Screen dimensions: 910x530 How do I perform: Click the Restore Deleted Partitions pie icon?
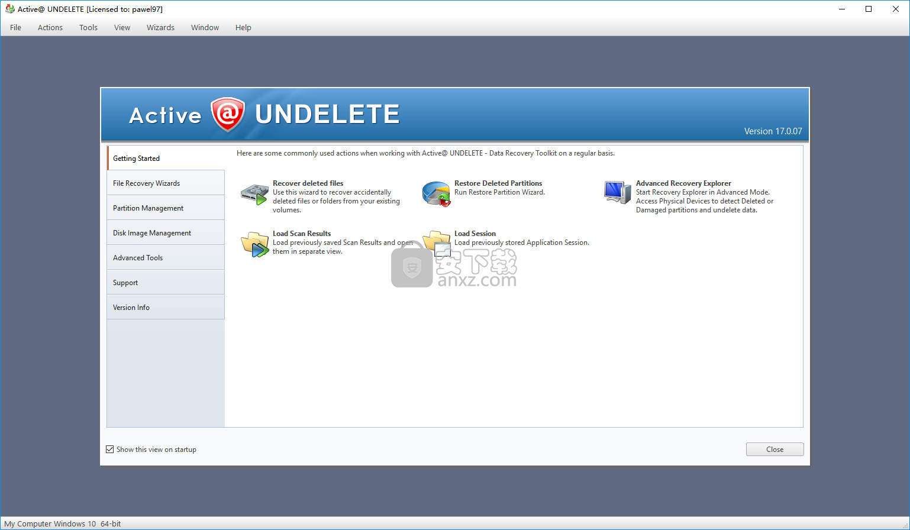[x=436, y=194]
